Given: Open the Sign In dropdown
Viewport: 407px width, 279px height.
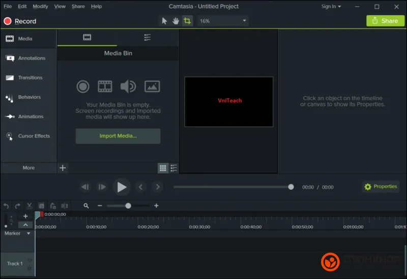Looking at the screenshot, I should [331, 7].
